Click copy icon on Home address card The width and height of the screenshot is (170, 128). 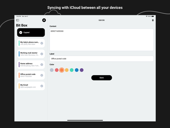(42, 65)
